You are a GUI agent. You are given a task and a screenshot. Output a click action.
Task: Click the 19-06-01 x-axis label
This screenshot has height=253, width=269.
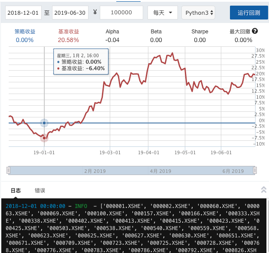tap(221, 152)
